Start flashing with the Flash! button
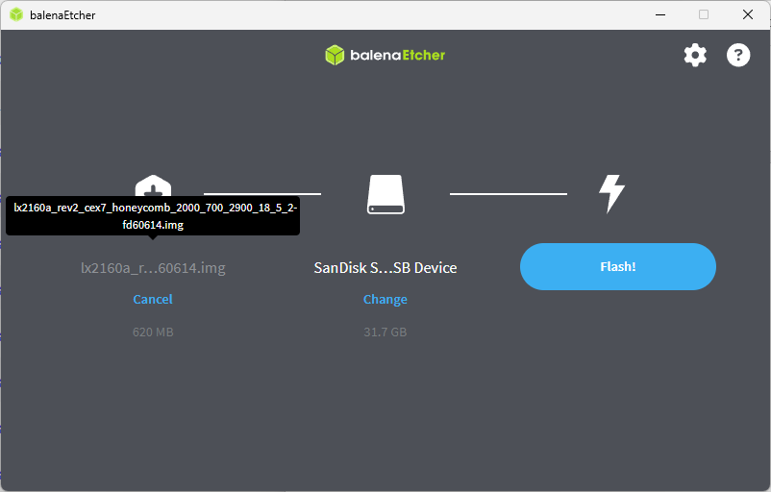The width and height of the screenshot is (771, 492). 617,266
